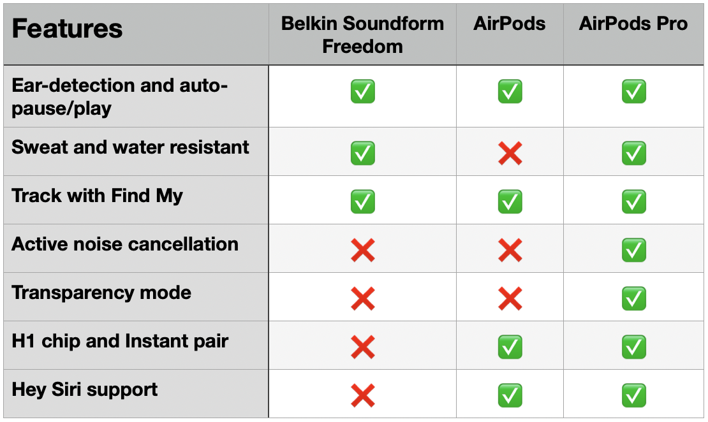Click AirPods Pro's noise cancellation checkmark

[633, 250]
